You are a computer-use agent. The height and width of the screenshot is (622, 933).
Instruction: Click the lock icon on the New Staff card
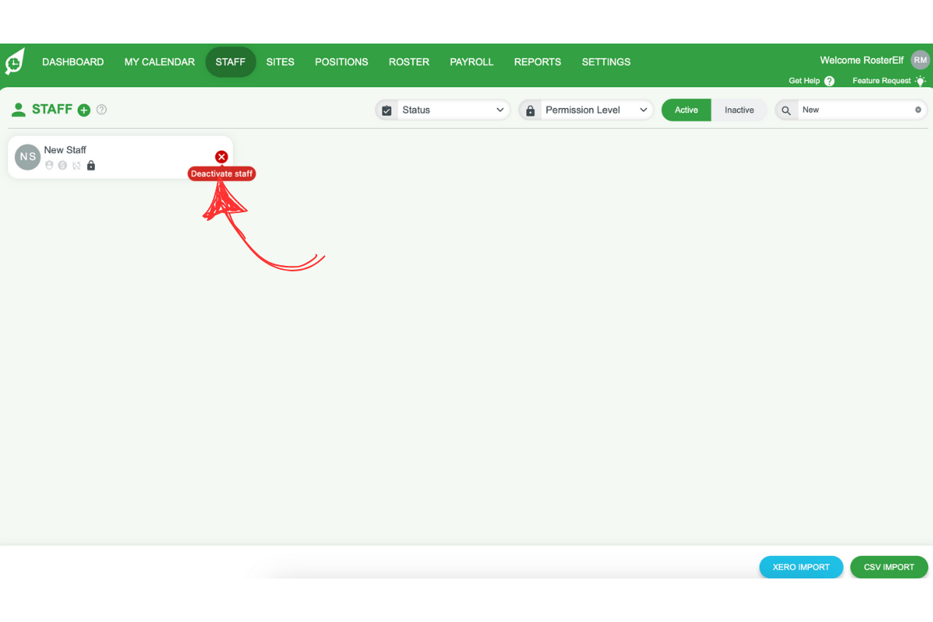tap(91, 165)
